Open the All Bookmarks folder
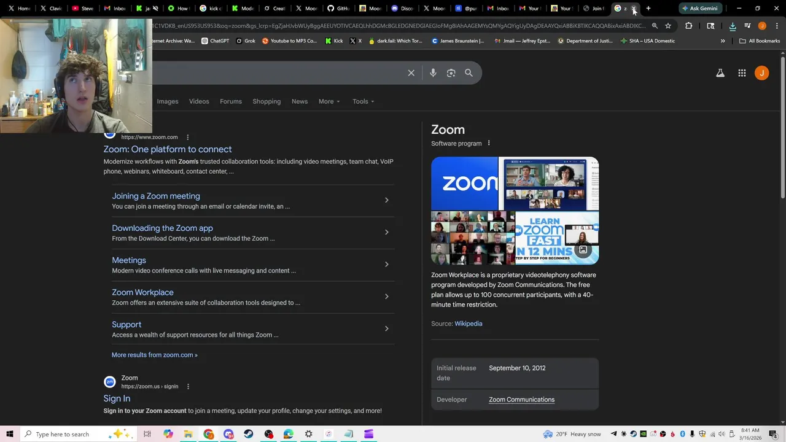786x442 pixels. (760, 41)
